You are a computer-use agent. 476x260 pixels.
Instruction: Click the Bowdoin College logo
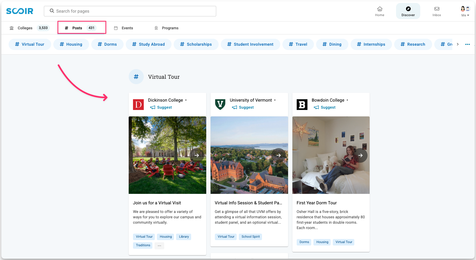point(302,105)
